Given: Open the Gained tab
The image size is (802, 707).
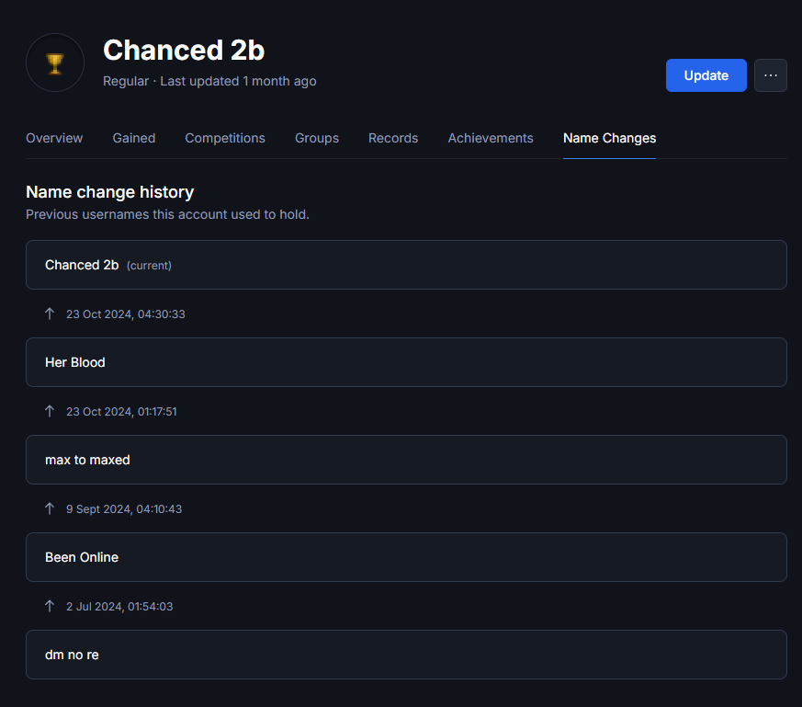Looking at the screenshot, I should click(x=134, y=138).
